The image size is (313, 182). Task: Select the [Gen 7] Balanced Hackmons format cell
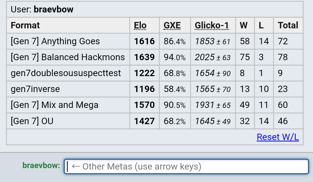[x=68, y=57]
